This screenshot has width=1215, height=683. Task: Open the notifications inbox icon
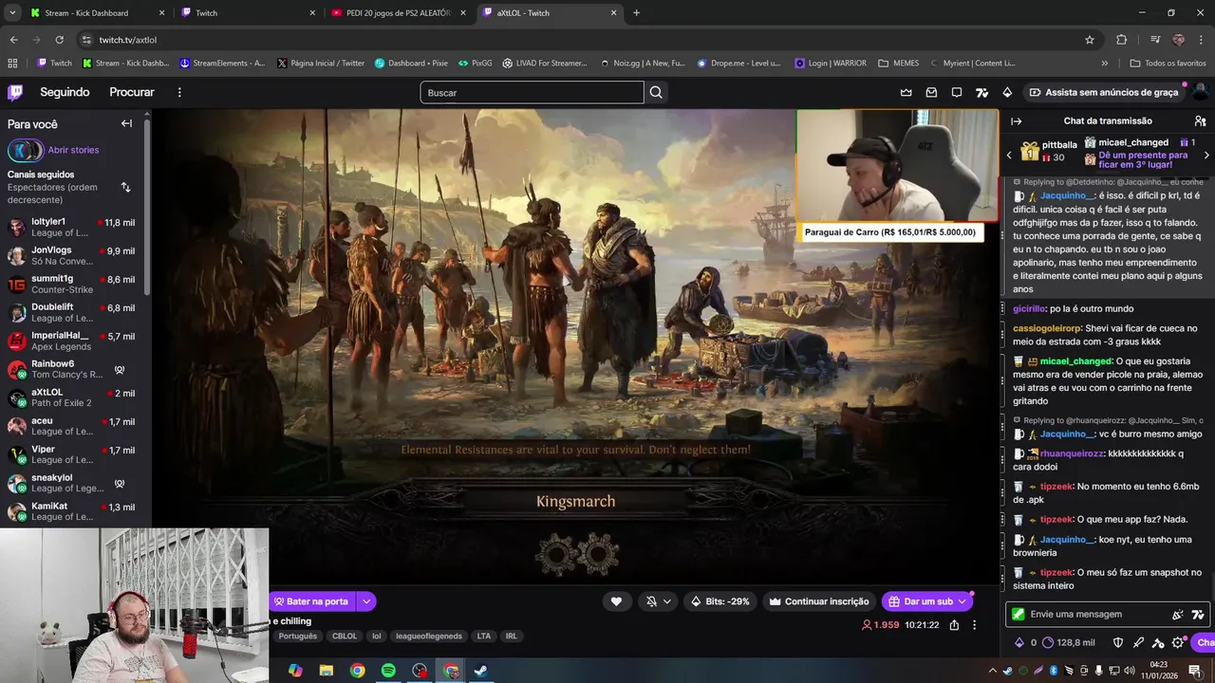coord(931,92)
